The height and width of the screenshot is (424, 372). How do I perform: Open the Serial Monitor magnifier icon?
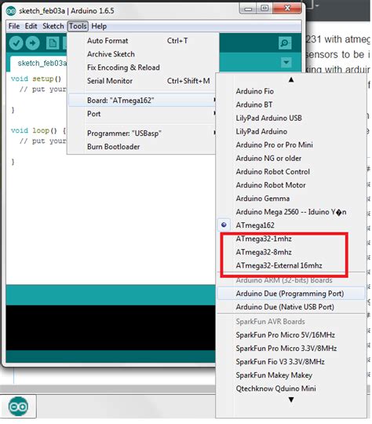pos(285,43)
